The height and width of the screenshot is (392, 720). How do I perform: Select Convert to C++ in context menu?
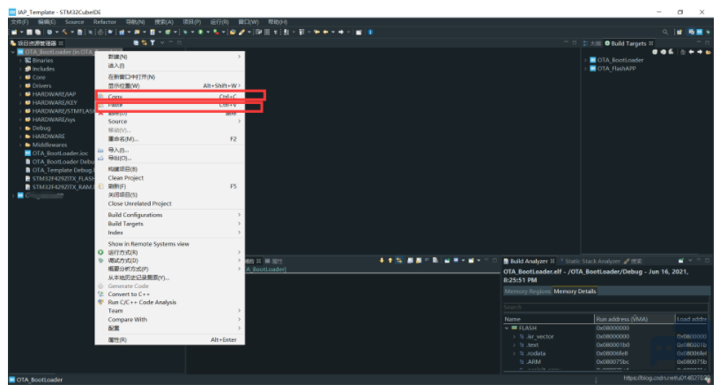(170, 293)
